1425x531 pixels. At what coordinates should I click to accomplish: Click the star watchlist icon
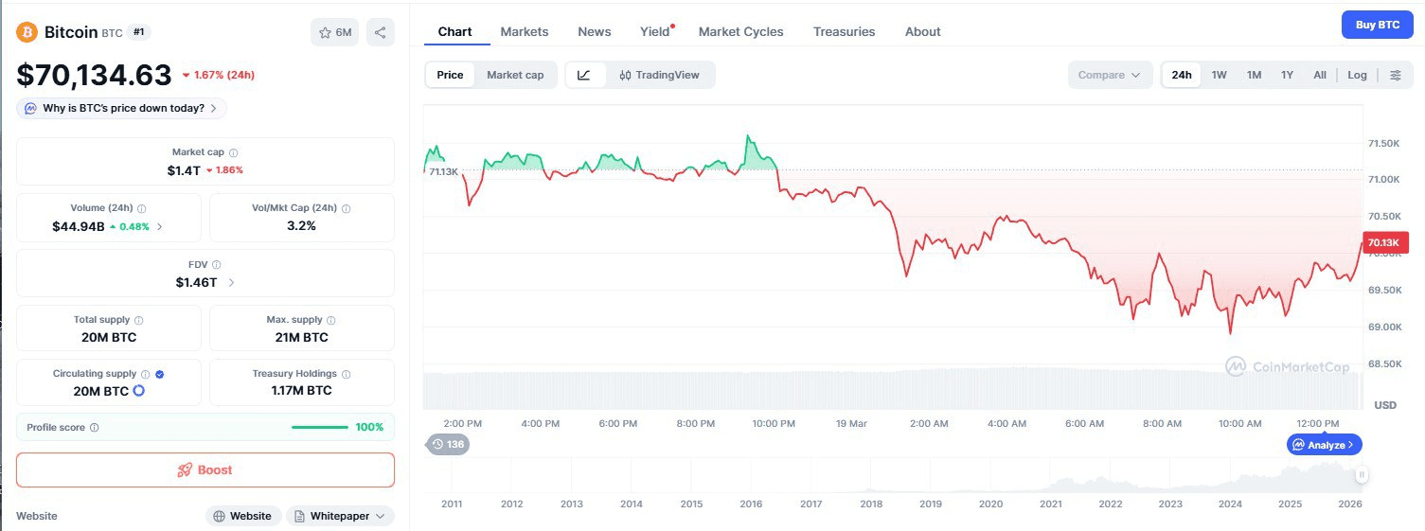(326, 32)
